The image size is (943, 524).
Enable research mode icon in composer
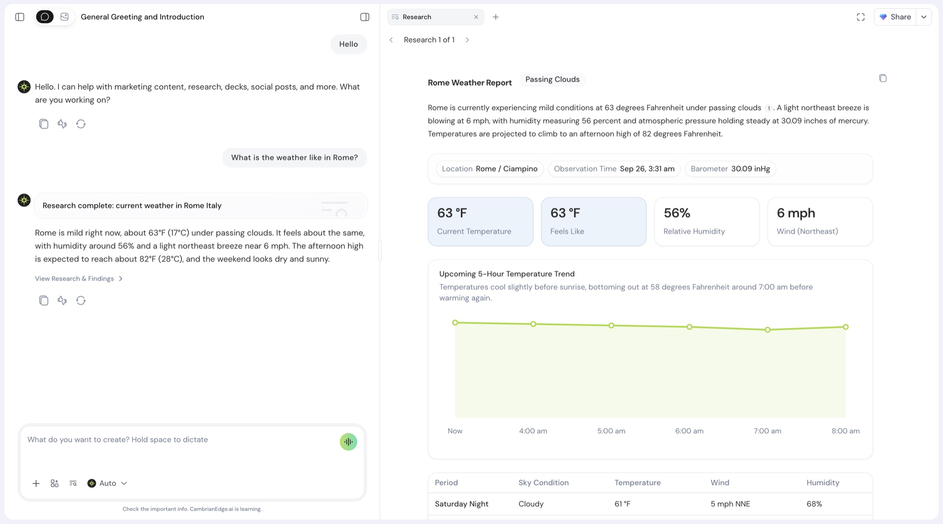coord(73,483)
